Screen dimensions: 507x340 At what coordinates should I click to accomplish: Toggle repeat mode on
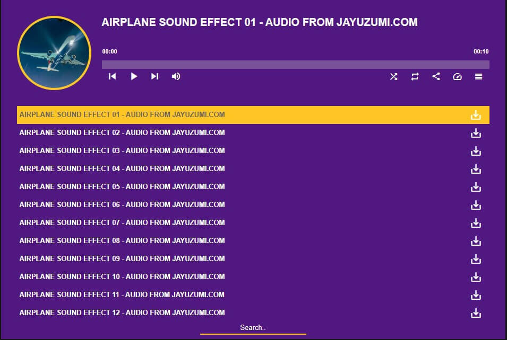415,76
